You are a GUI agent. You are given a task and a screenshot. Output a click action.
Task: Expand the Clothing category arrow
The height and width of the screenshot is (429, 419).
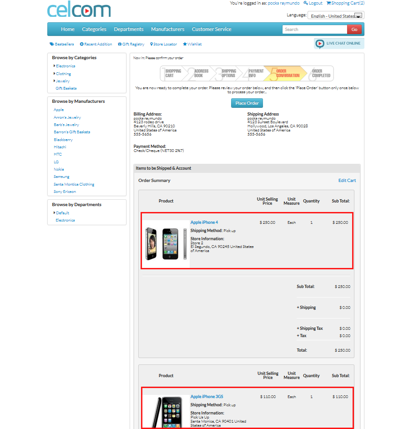point(55,73)
